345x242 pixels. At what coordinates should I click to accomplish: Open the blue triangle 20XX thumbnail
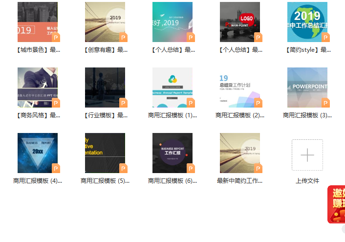38,153
